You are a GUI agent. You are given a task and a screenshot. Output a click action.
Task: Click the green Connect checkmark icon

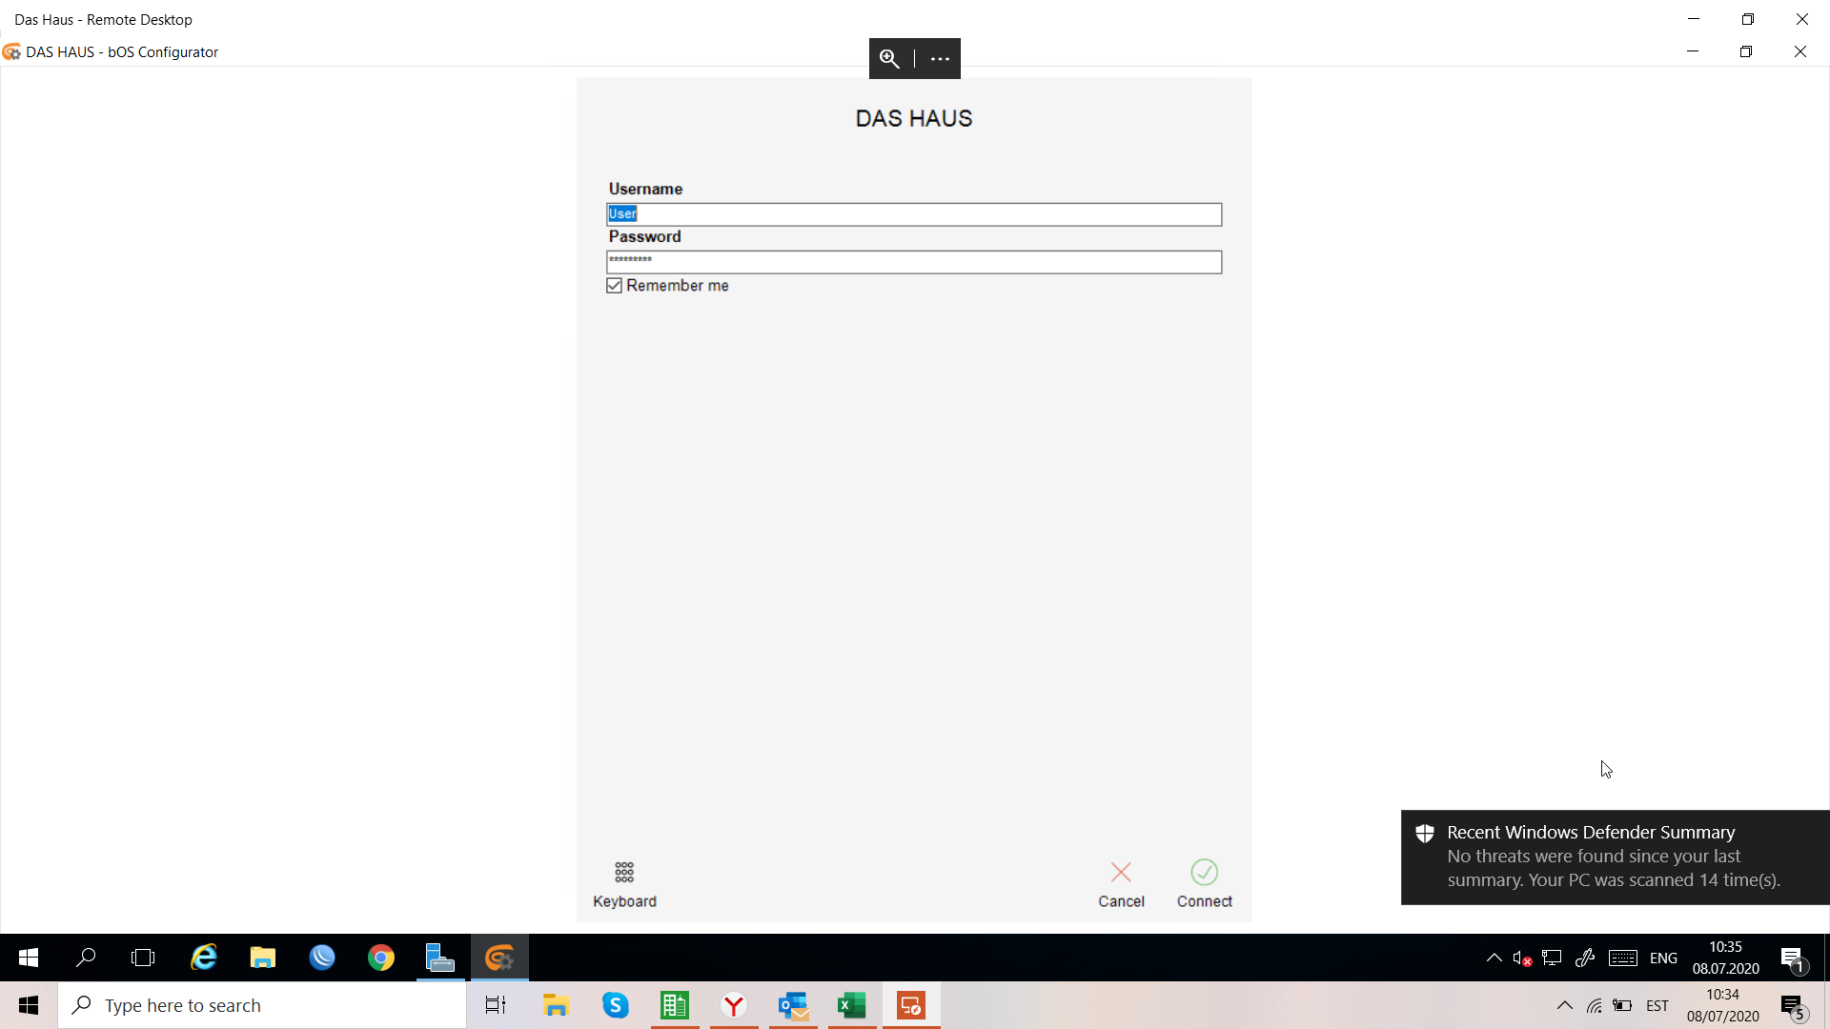point(1204,872)
